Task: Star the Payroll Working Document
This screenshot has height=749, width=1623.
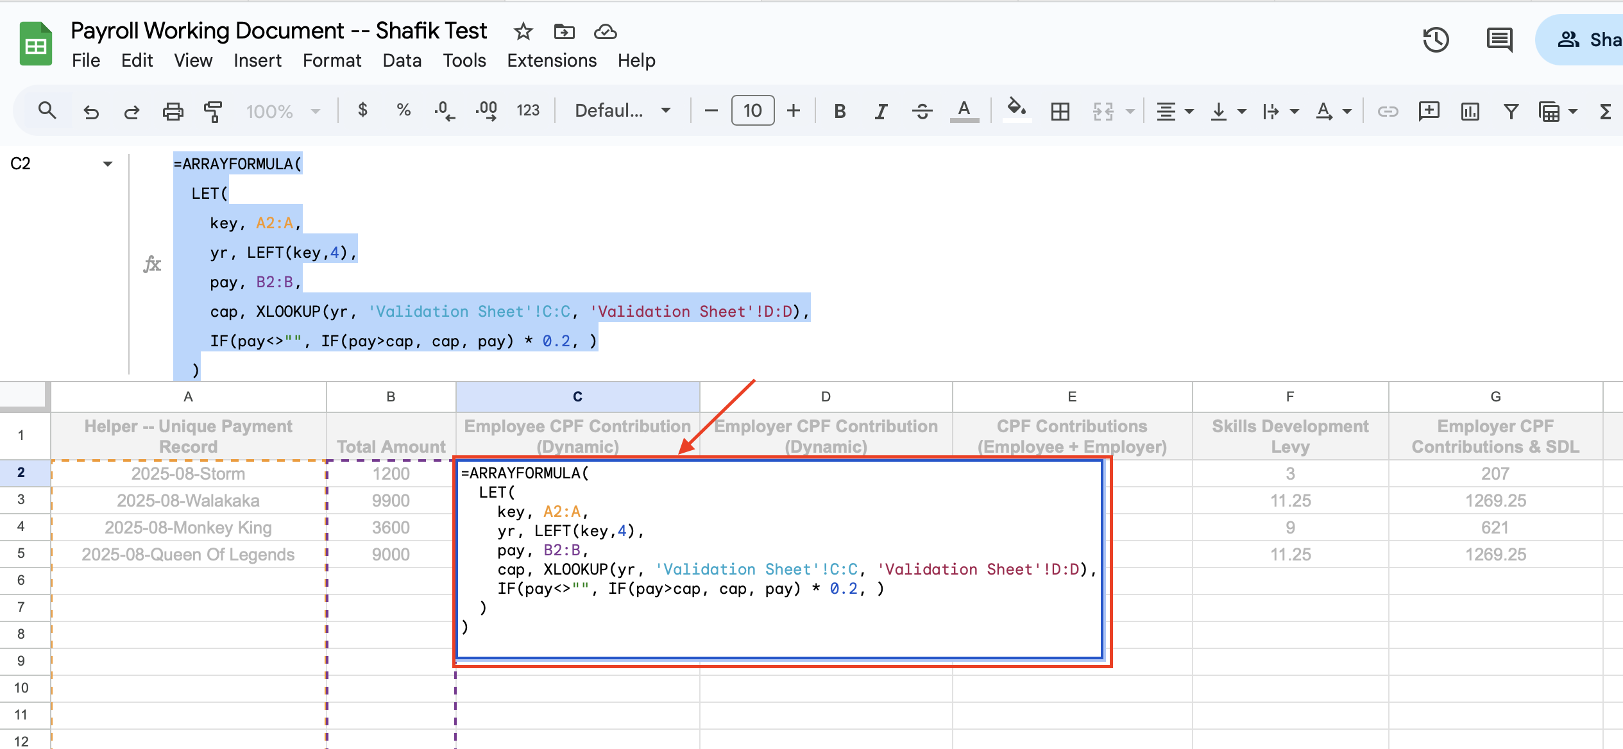Action: click(523, 31)
